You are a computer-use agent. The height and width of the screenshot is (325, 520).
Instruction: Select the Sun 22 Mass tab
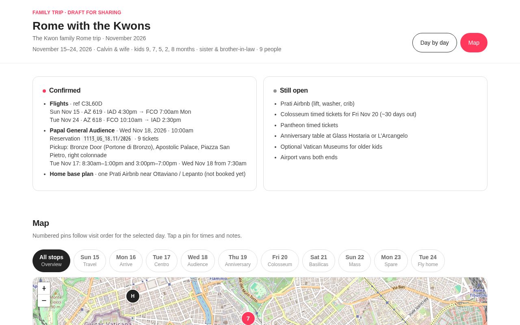click(355, 261)
